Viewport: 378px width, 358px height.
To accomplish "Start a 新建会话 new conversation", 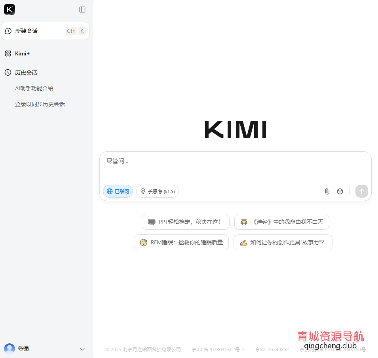I will pyautogui.click(x=26, y=30).
